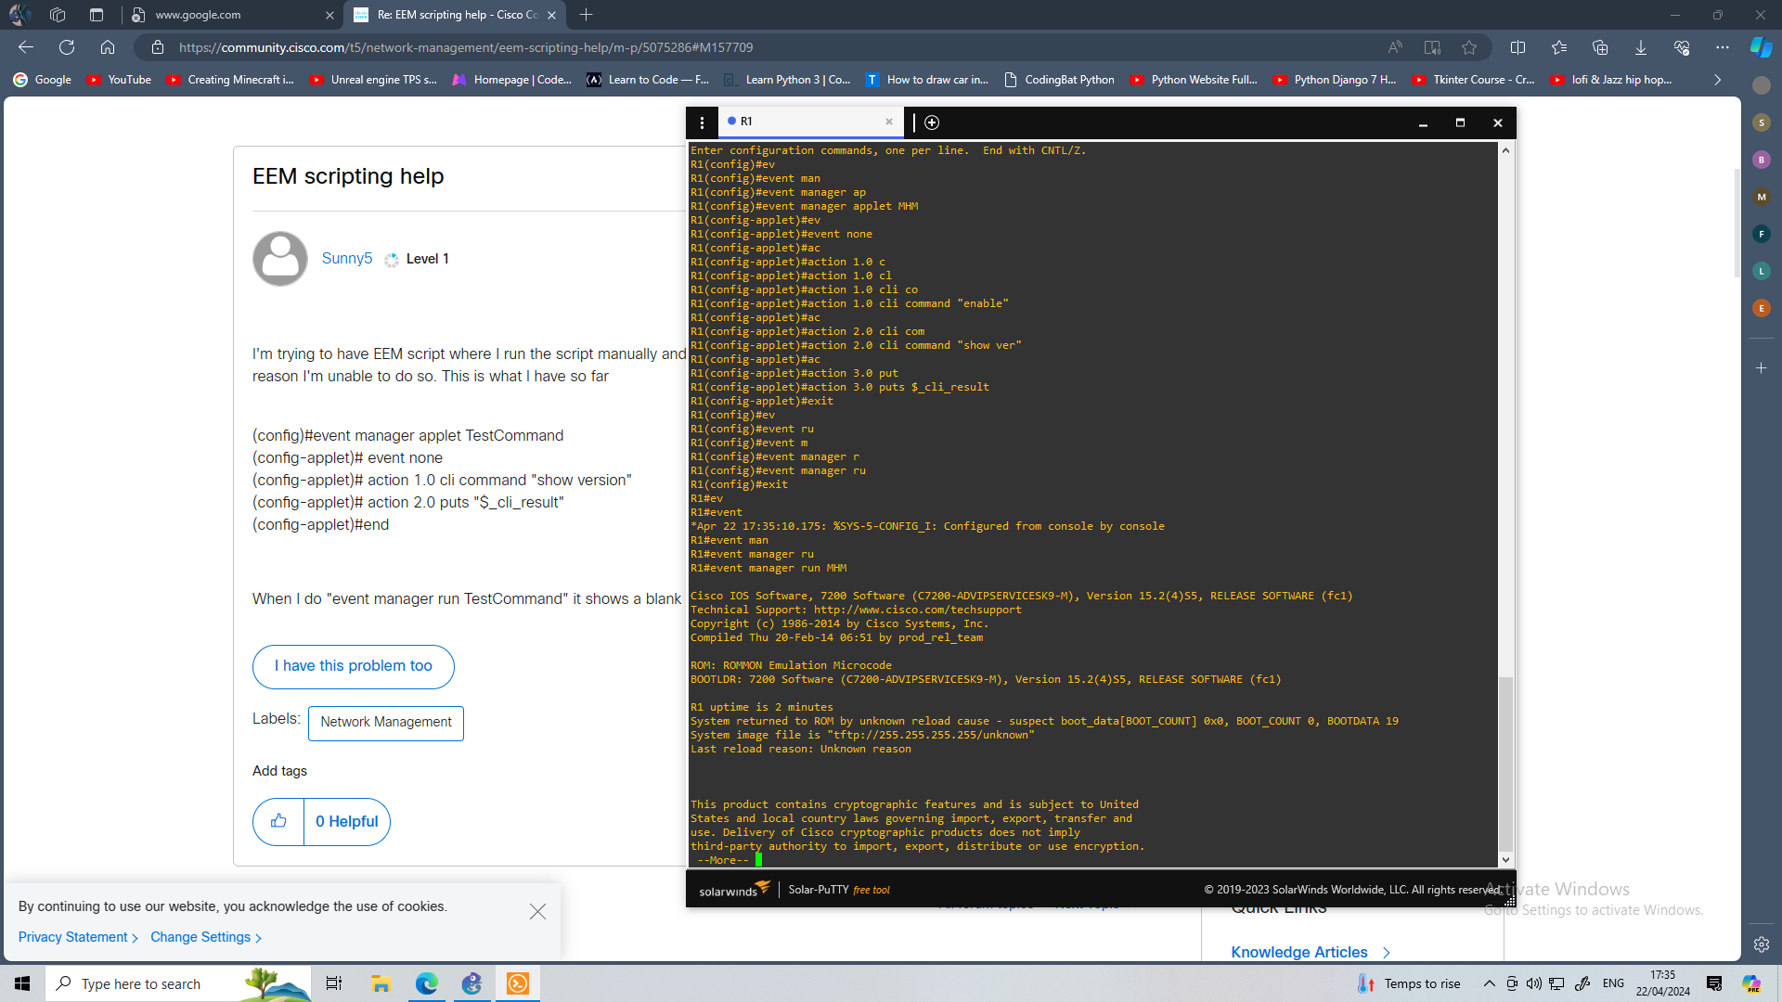Open the Sunny5 user profile link
1782x1002 pixels.
click(346, 259)
